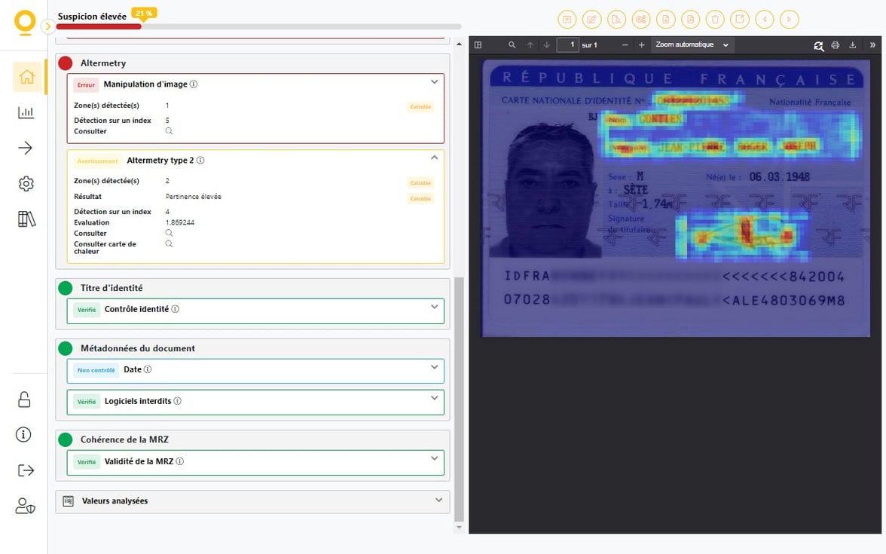The image size is (886, 554).
Task: Open more tools chevron in PDF toolbar
Action: (x=872, y=45)
